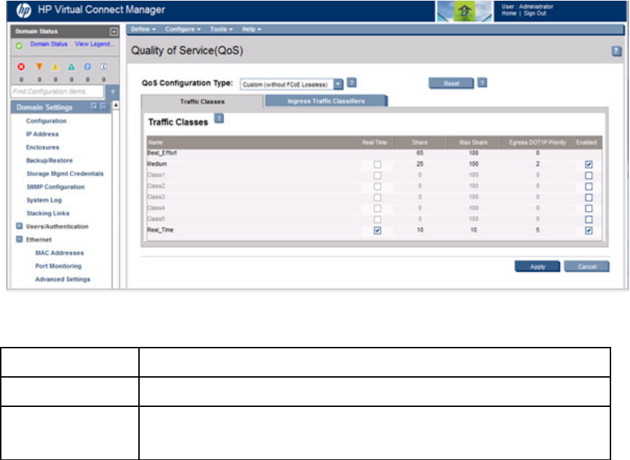Click the Sign Out link

pyautogui.click(x=534, y=13)
